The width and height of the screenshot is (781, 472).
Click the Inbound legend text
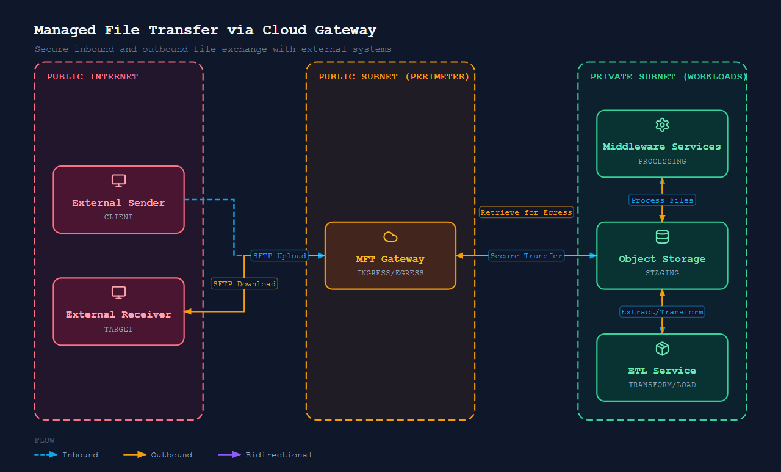80,455
